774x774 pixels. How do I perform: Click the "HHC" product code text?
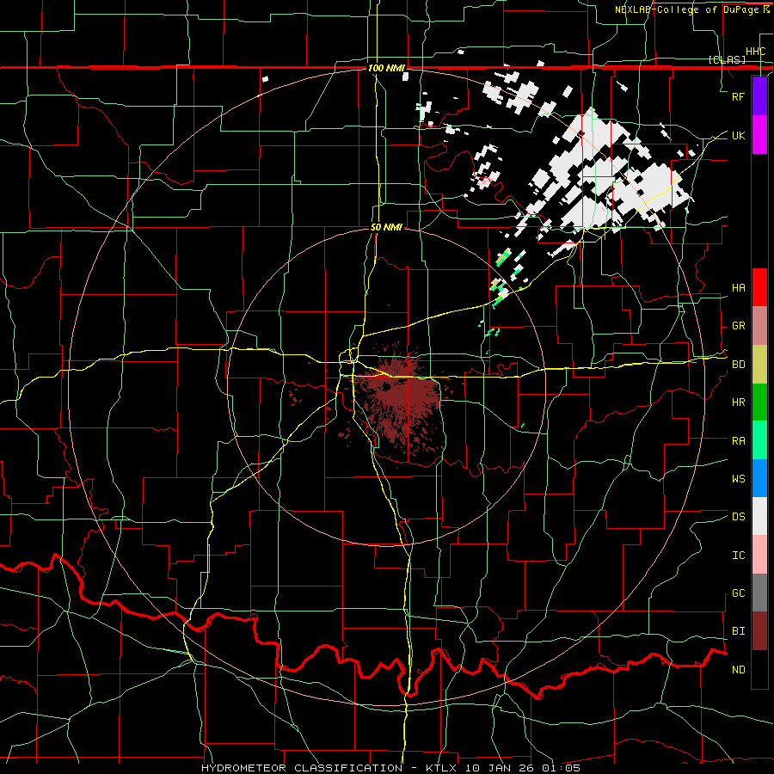(756, 52)
